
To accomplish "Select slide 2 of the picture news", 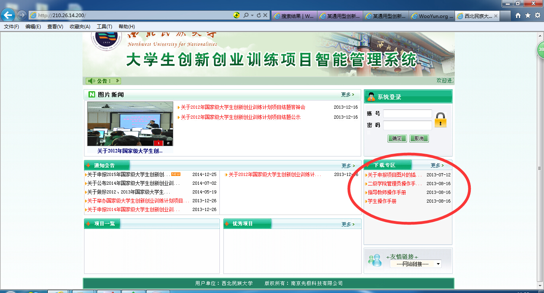I will [168, 143].
